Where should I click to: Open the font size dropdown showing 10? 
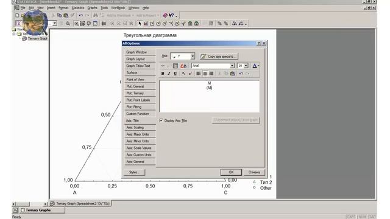point(246,66)
